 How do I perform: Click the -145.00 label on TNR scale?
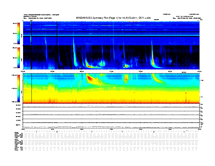(x=14, y=88)
